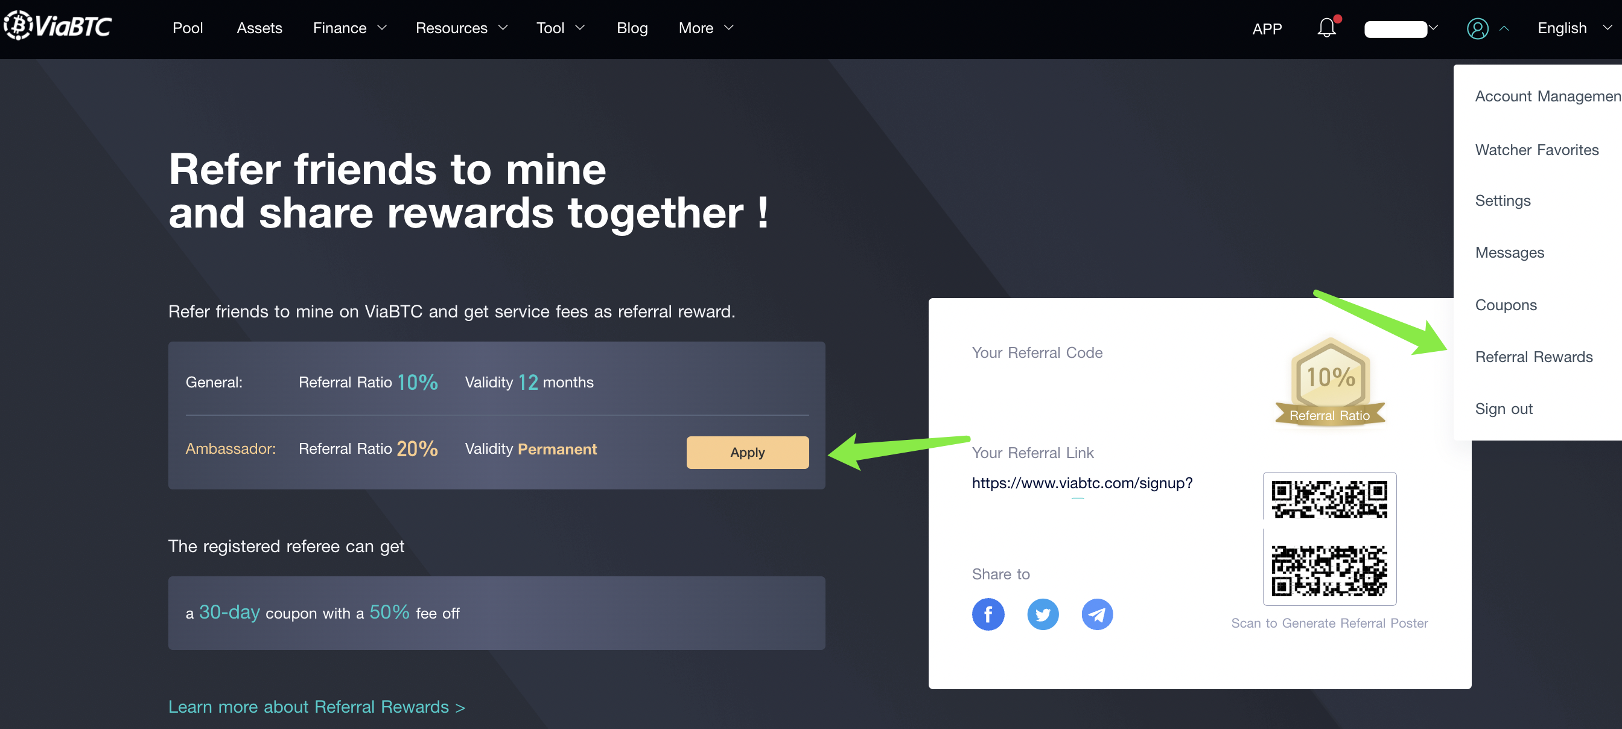Image resolution: width=1622 pixels, height=729 pixels.
Task: Expand the Resources dropdown menu
Action: coord(462,28)
